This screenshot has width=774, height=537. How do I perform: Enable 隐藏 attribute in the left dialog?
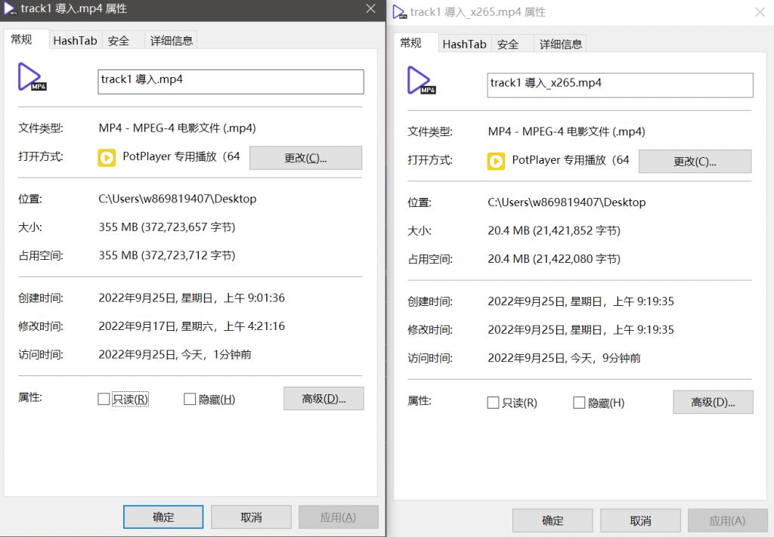pos(189,399)
